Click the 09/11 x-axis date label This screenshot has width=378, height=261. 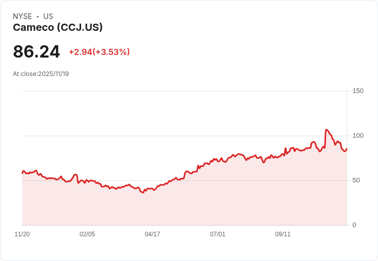coord(283,234)
